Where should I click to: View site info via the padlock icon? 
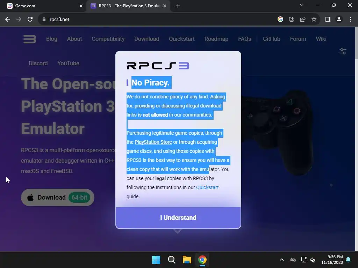tap(44, 20)
